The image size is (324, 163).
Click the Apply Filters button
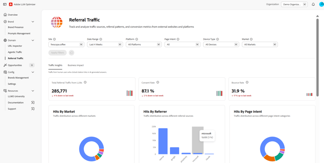click(57, 53)
